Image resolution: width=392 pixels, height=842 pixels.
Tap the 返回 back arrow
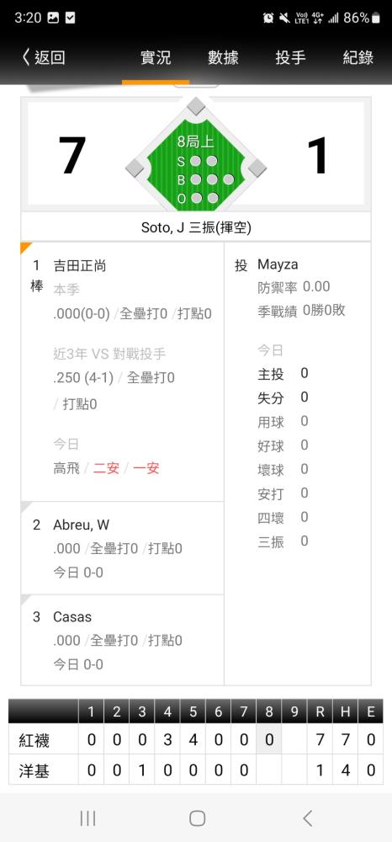pos(44,57)
